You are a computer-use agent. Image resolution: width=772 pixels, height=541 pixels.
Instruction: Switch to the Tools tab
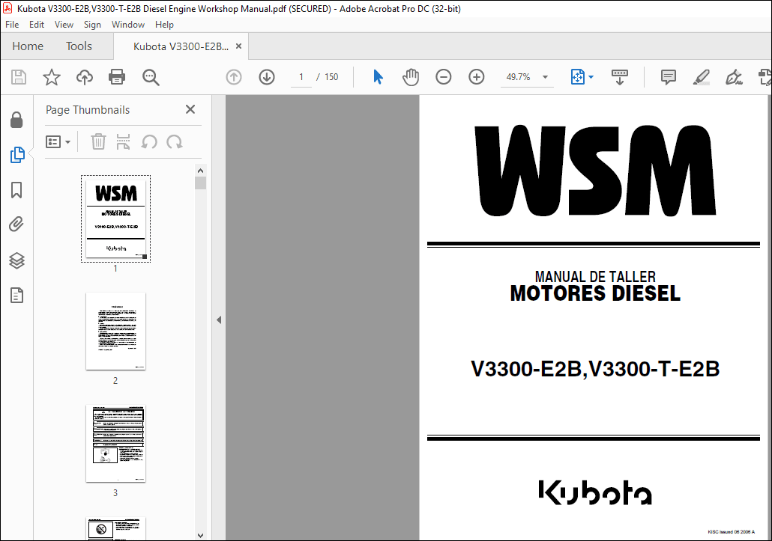click(78, 46)
